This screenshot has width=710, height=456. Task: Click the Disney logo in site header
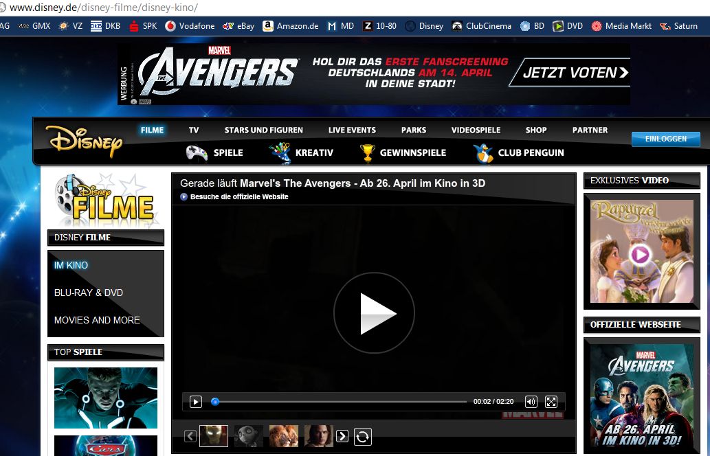tap(85, 141)
